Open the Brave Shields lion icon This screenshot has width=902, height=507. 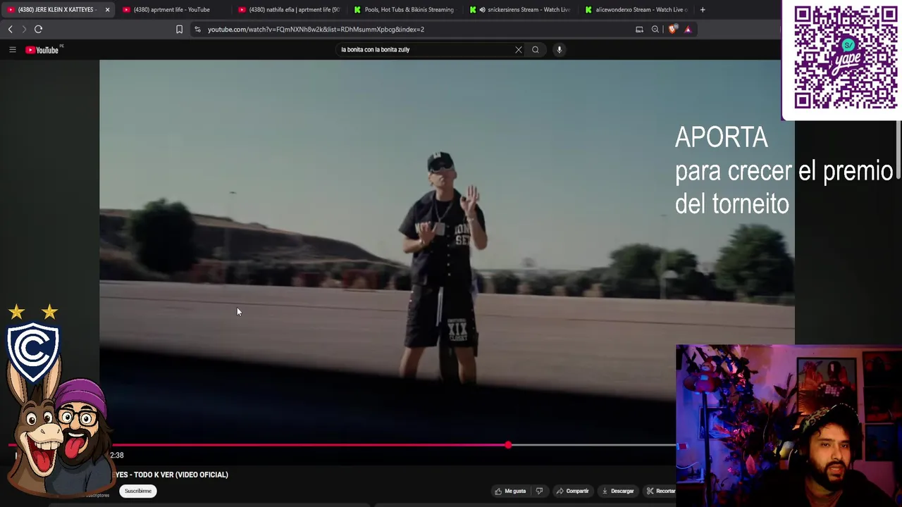pos(672,29)
